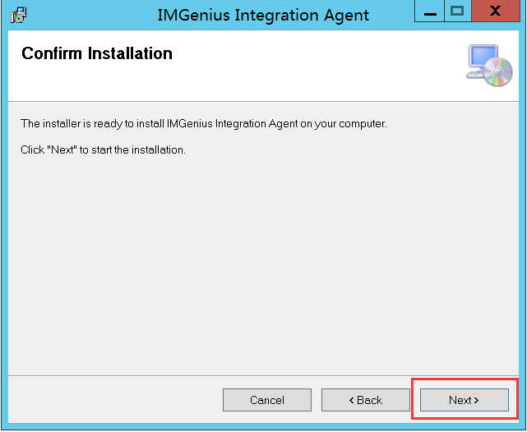Click the empty gray dialog body area
The width and height of the screenshot is (527, 432).
pos(263,263)
